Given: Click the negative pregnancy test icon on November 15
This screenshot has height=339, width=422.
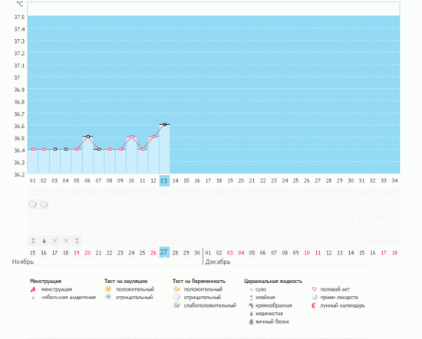Looking at the screenshot, I should pos(33,205).
